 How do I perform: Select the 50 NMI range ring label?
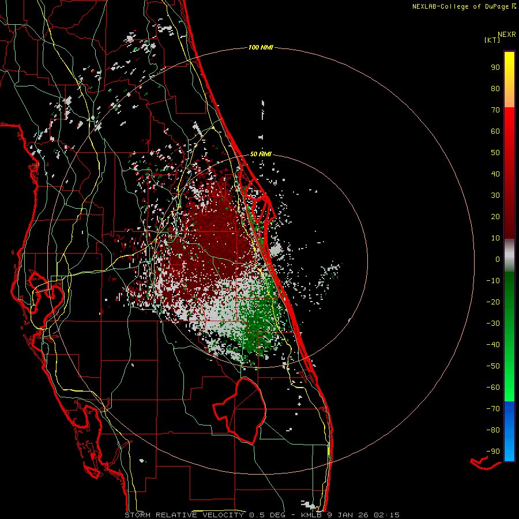coord(261,154)
